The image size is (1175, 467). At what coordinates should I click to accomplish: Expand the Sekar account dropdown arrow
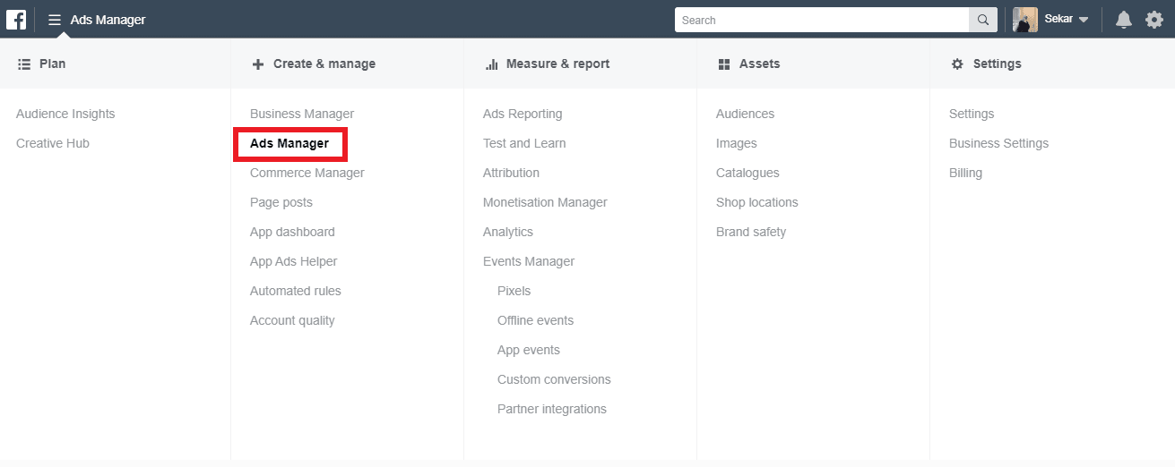click(x=1084, y=20)
